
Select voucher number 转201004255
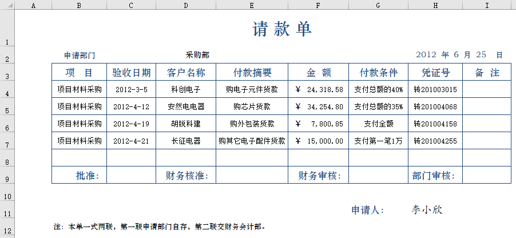click(x=435, y=141)
